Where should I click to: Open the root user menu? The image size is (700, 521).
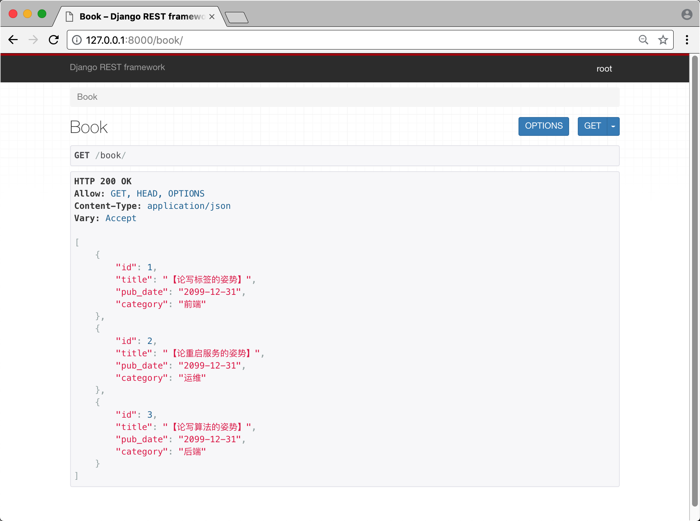(604, 69)
